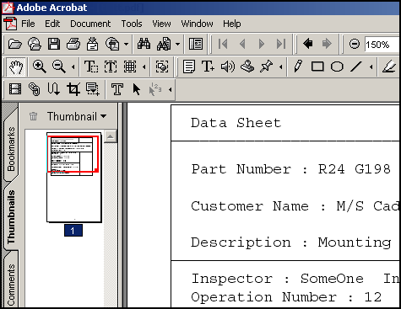Viewport: 401px width, 309px height.
Task: Expand the drawing tools flyout arrow
Action: pos(371,67)
